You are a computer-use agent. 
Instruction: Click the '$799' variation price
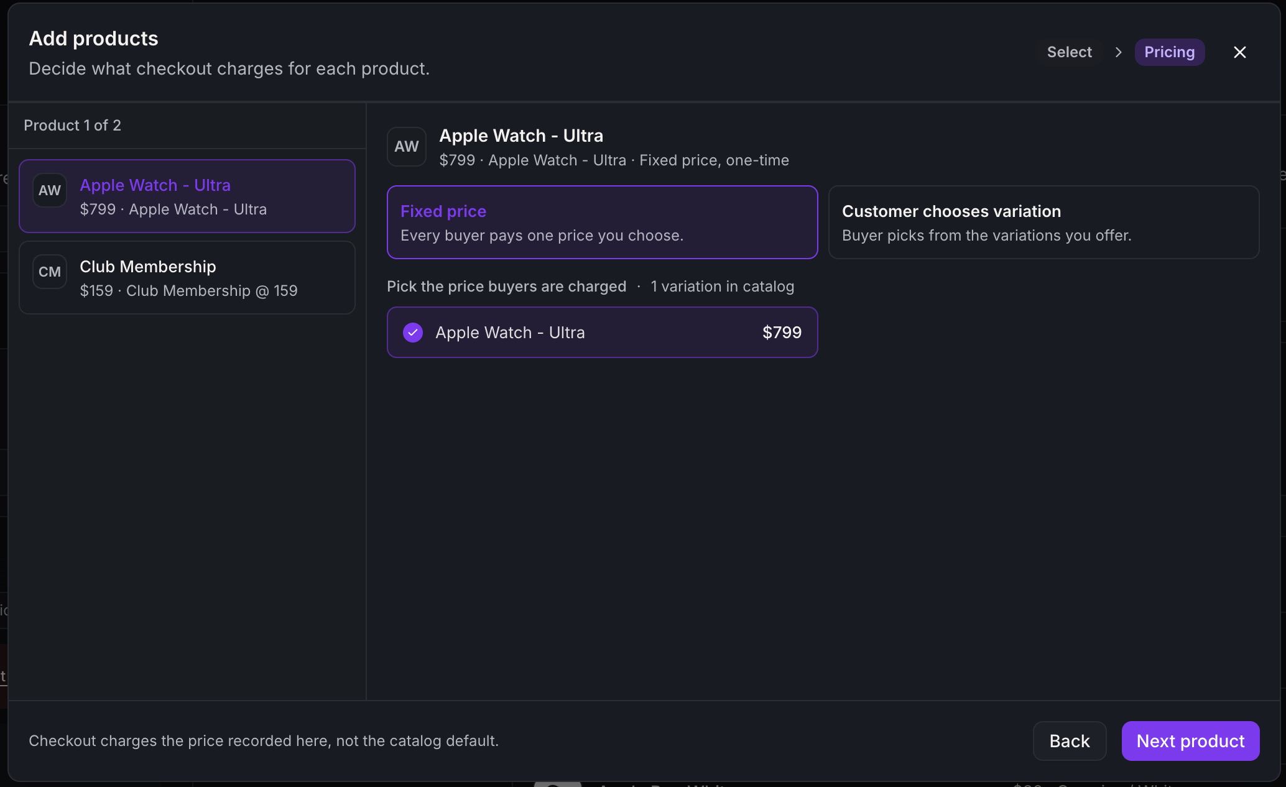(x=782, y=333)
